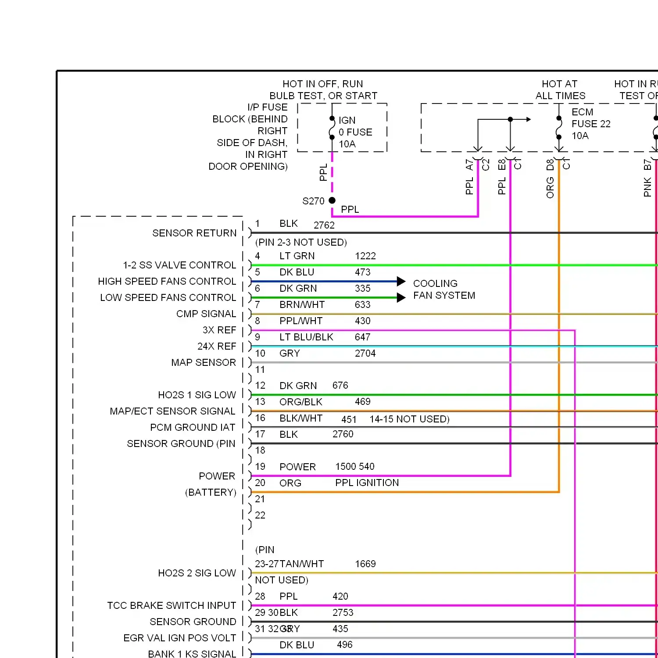Click the "14-15 NOT USED)" note
Viewport: 658px width, 658px height.
[409, 419]
